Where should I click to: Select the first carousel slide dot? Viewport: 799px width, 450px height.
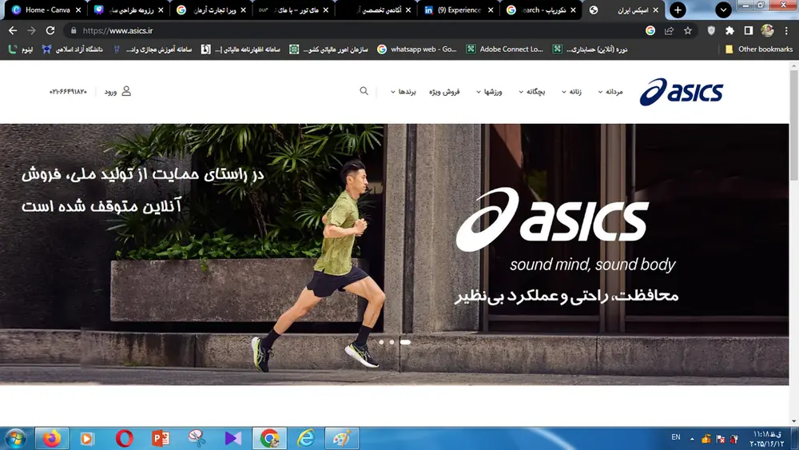tap(381, 342)
